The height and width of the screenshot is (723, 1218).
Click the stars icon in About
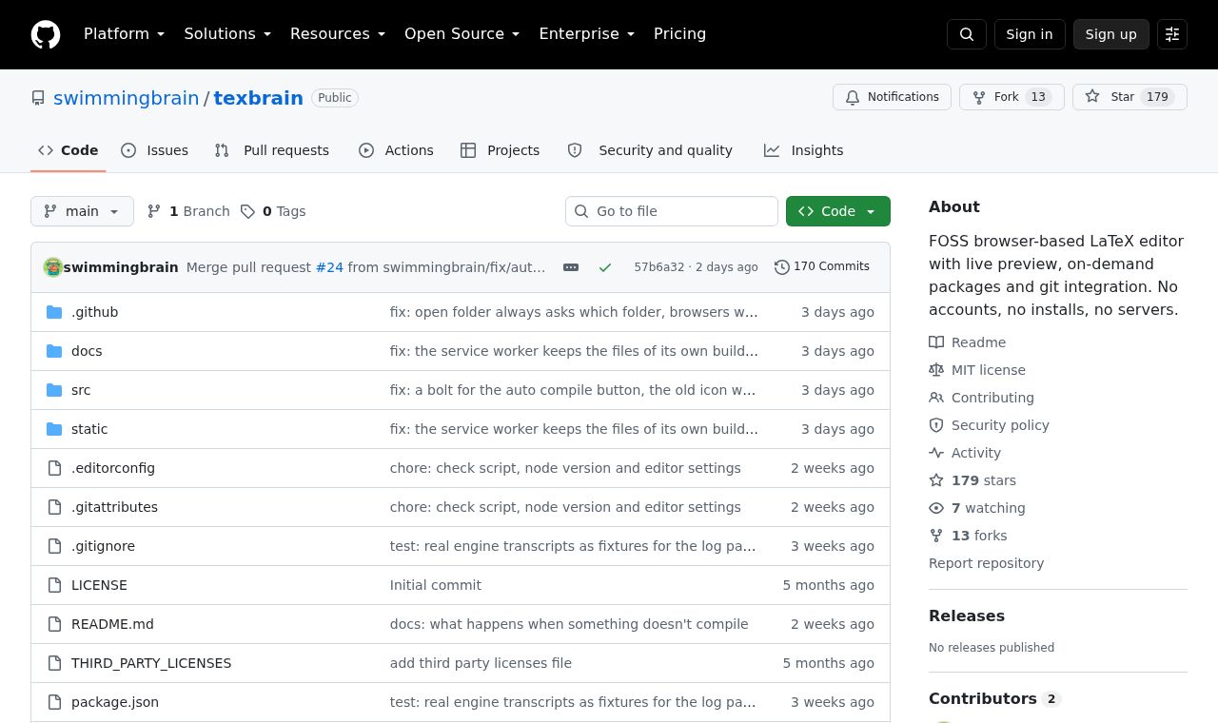[x=936, y=480]
